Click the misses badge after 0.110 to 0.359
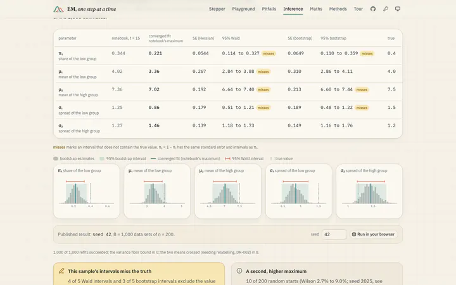Viewport: 456px width, 285px height. (x=367, y=53)
